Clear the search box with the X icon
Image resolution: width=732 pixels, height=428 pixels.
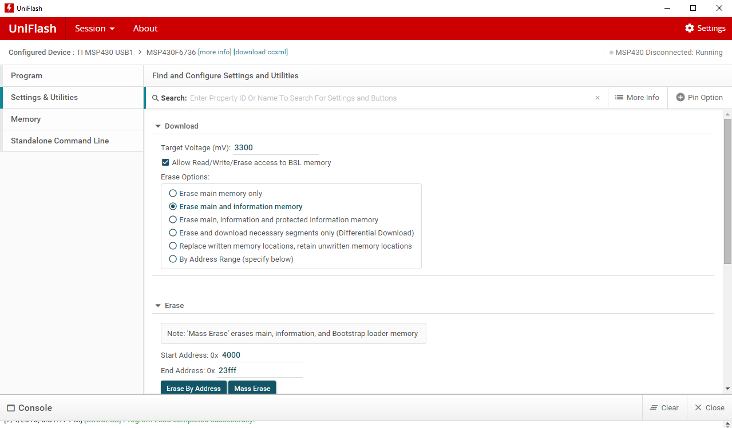tap(598, 98)
